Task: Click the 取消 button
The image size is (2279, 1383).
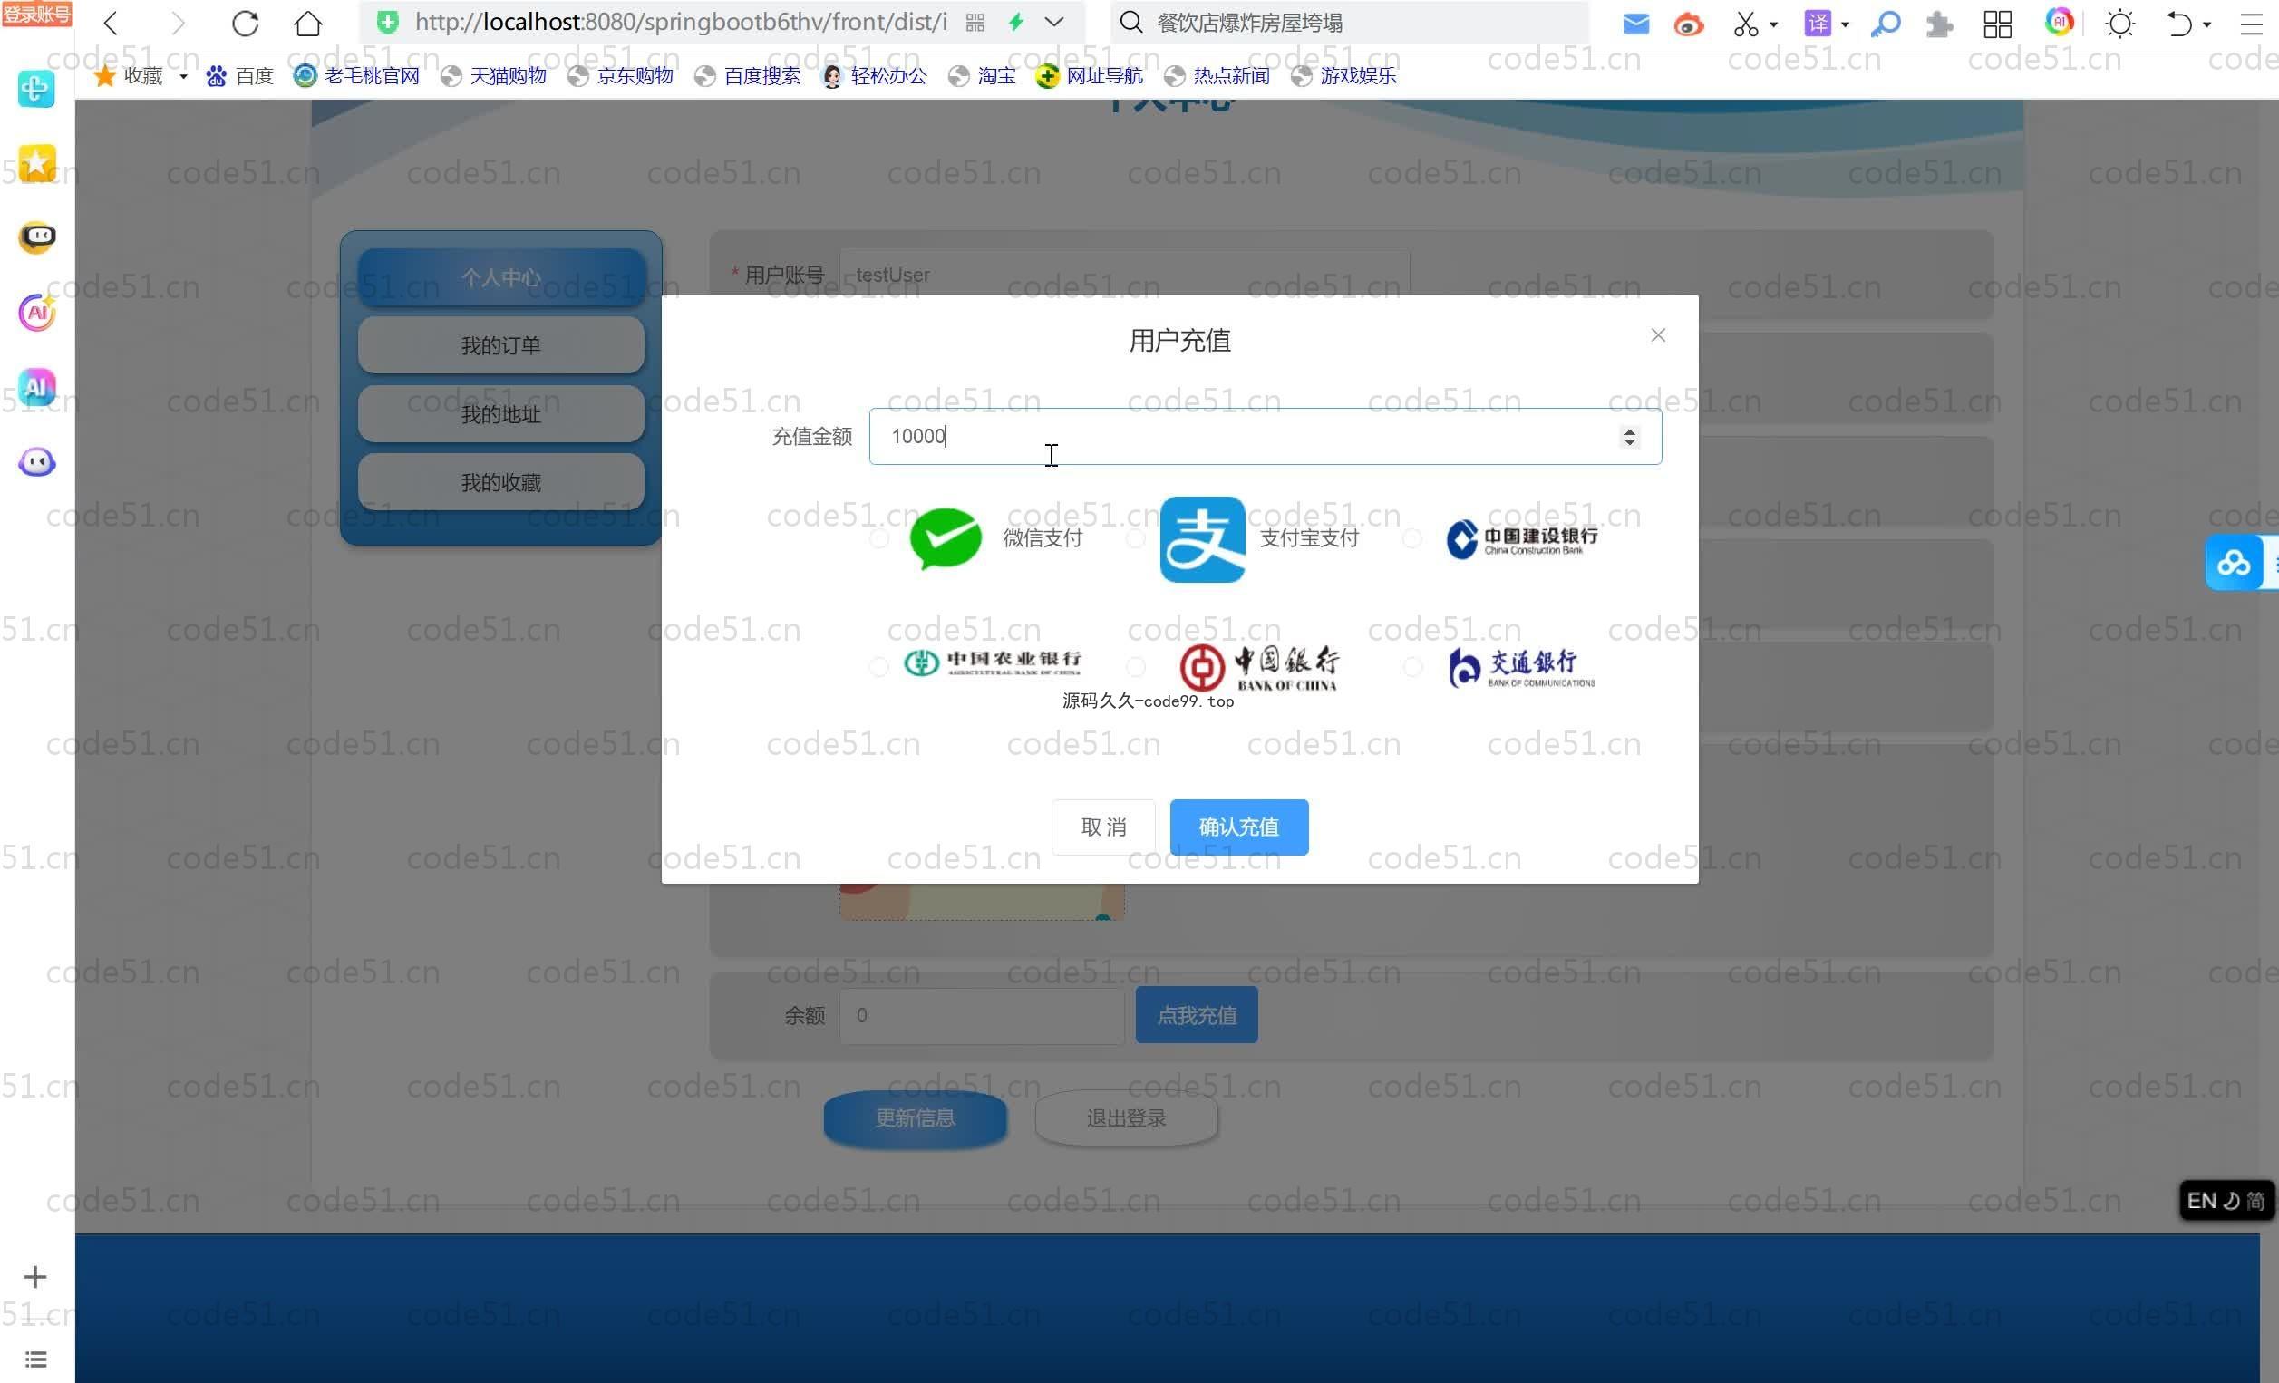Action: 1102,827
